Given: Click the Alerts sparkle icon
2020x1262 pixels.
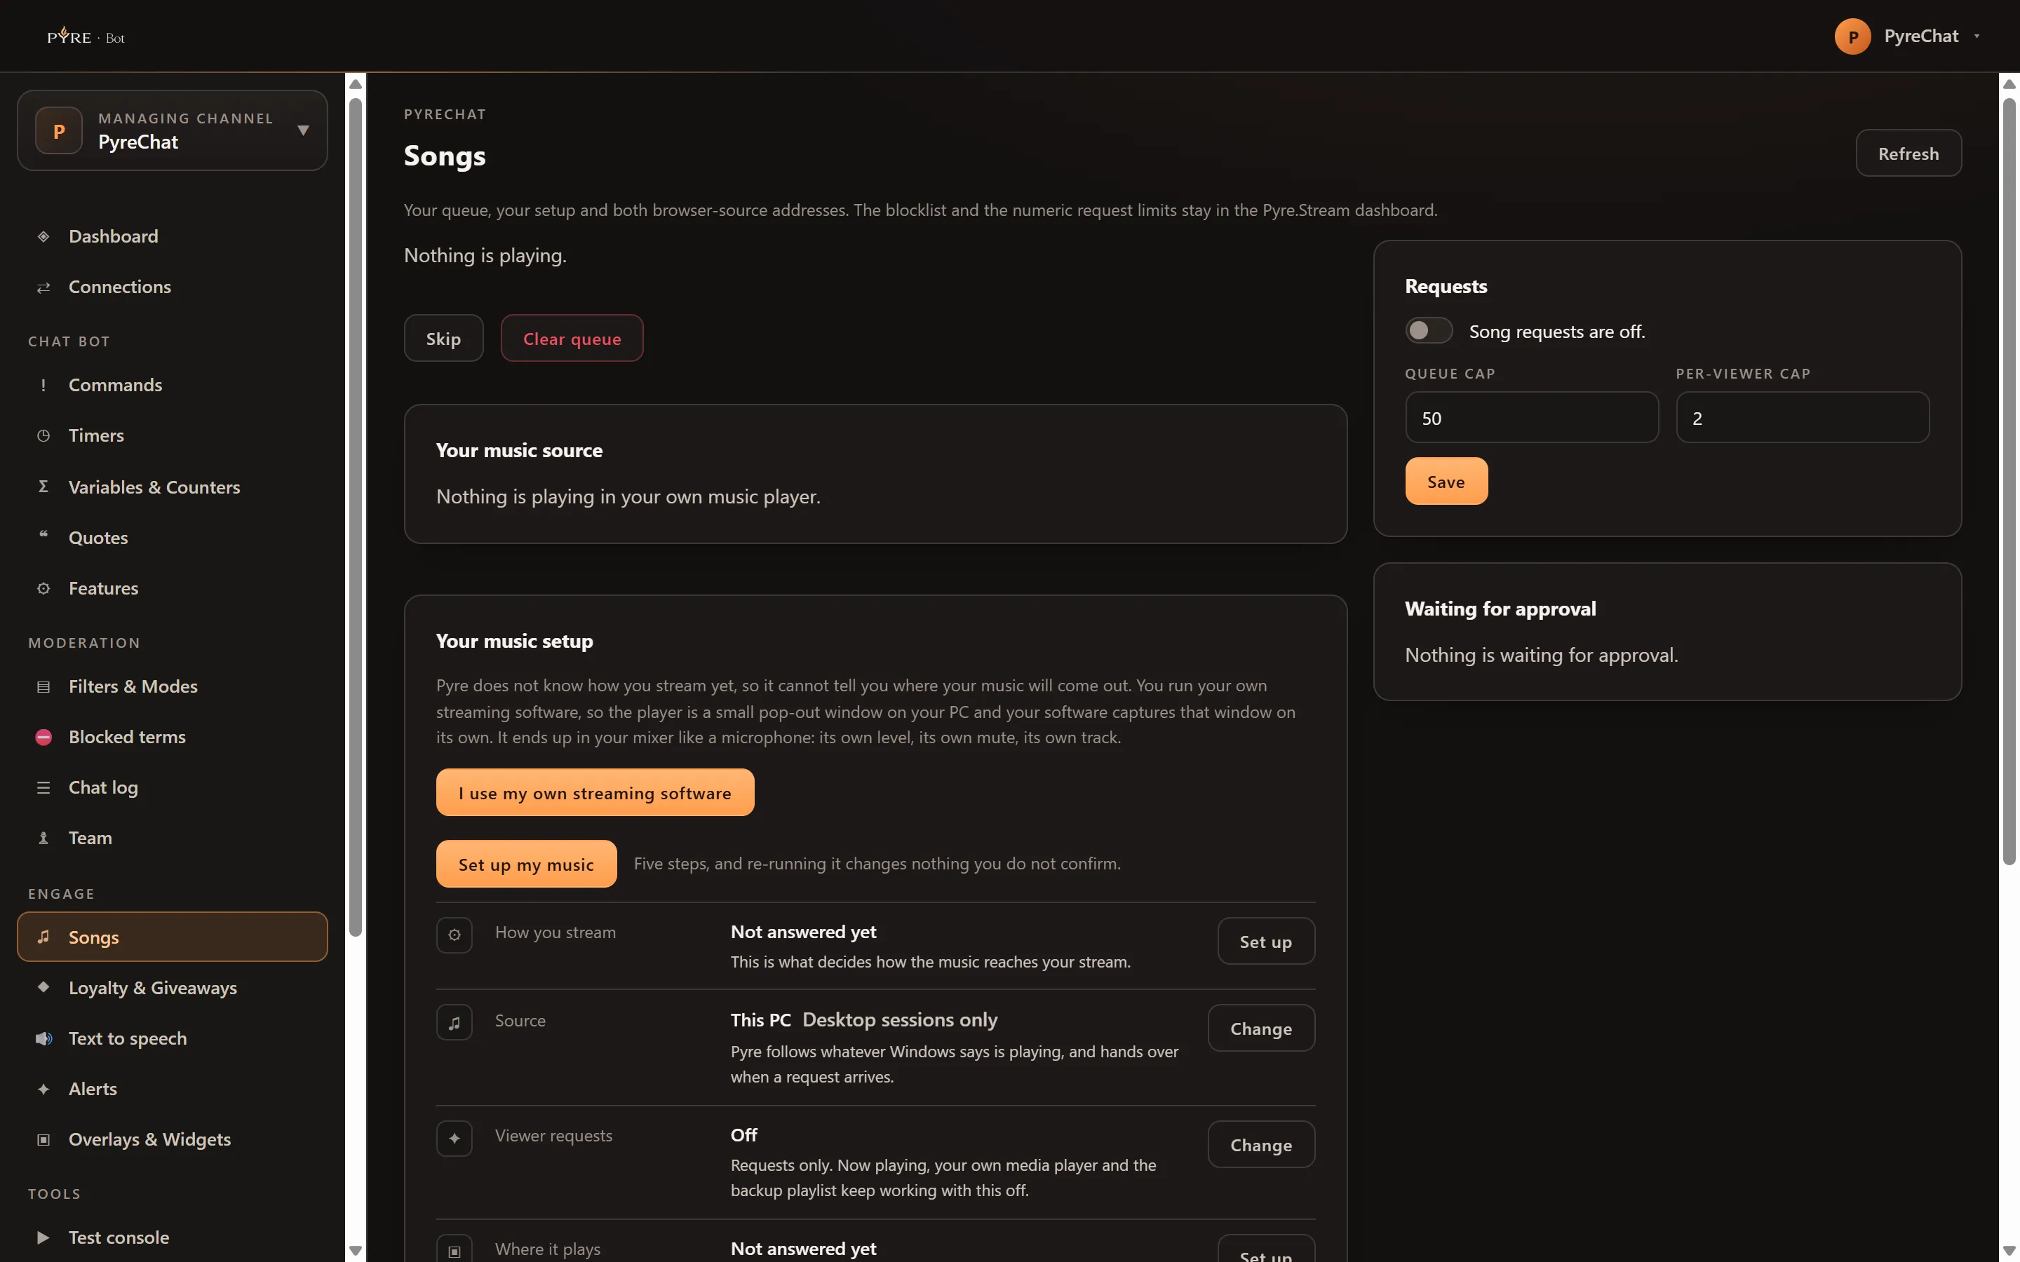Looking at the screenshot, I should tap(43, 1090).
